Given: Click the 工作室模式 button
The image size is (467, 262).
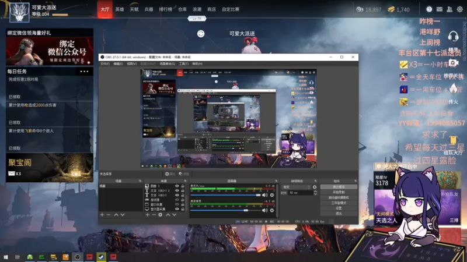Looking at the screenshot, I should (339, 203).
